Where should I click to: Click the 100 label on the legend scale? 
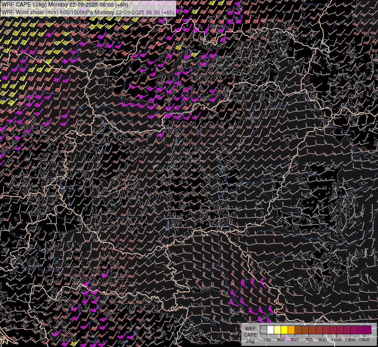tap(267, 340)
